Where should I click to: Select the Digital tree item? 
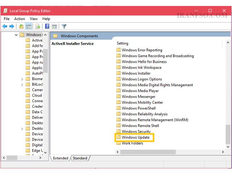click(34, 145)
